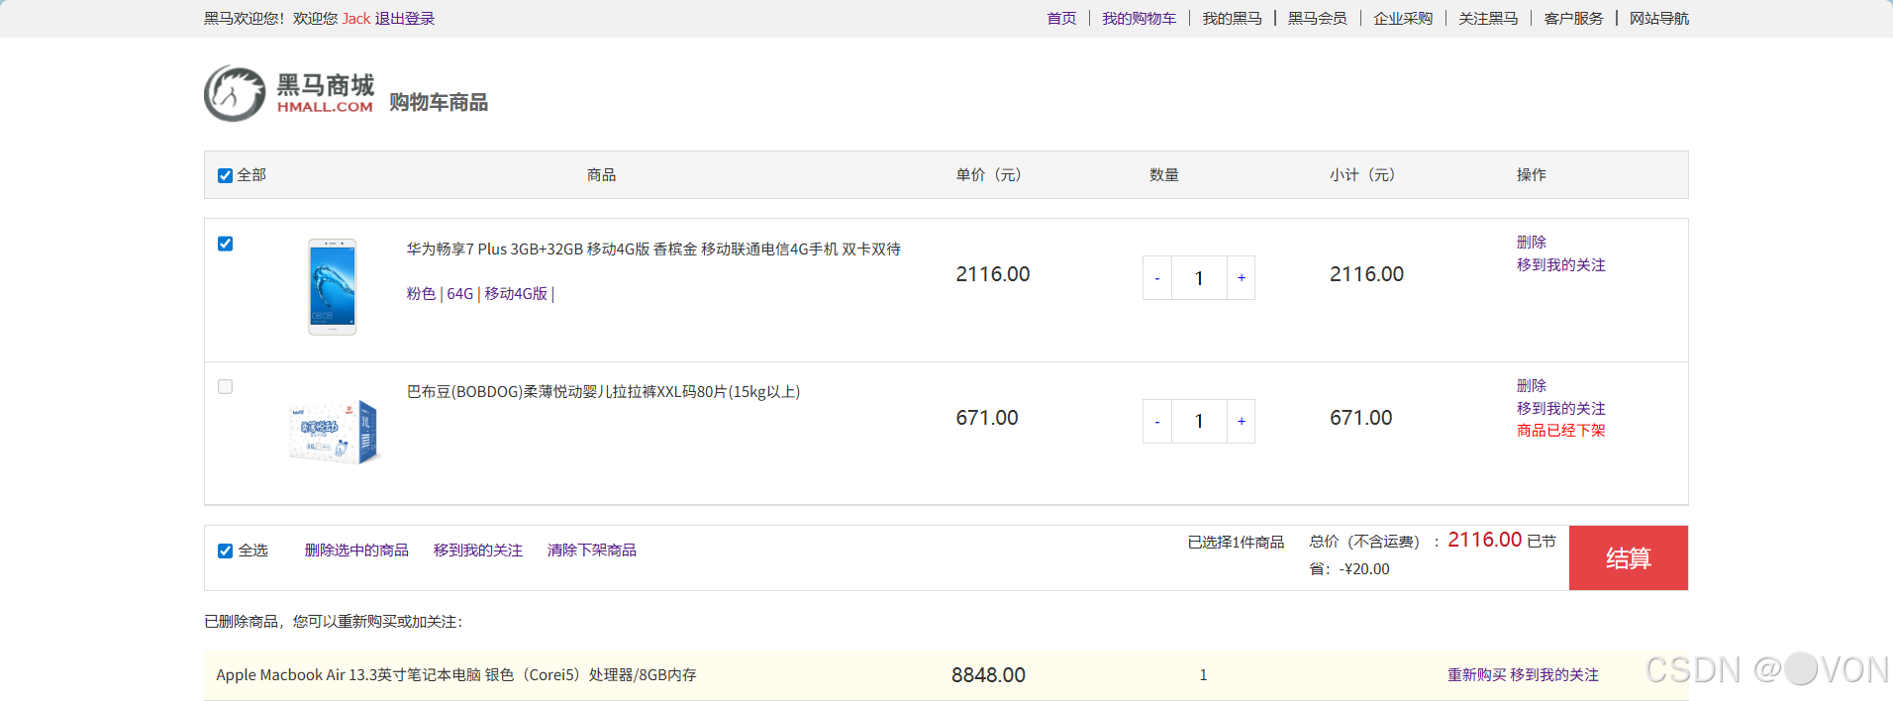Open the 巴布豆 diapers product thumbnail

335,432
